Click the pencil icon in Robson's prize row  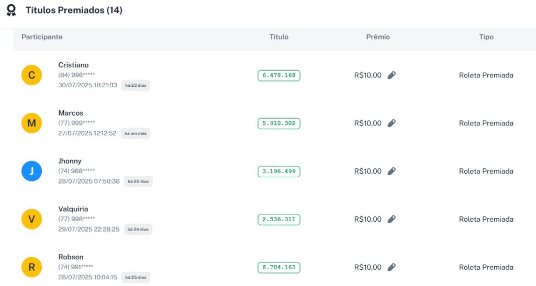pos(392,267)
